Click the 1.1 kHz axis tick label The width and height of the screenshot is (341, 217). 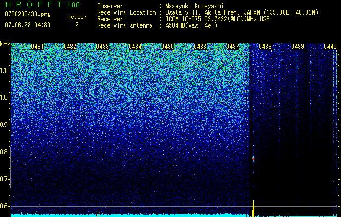tap(4, 71)
